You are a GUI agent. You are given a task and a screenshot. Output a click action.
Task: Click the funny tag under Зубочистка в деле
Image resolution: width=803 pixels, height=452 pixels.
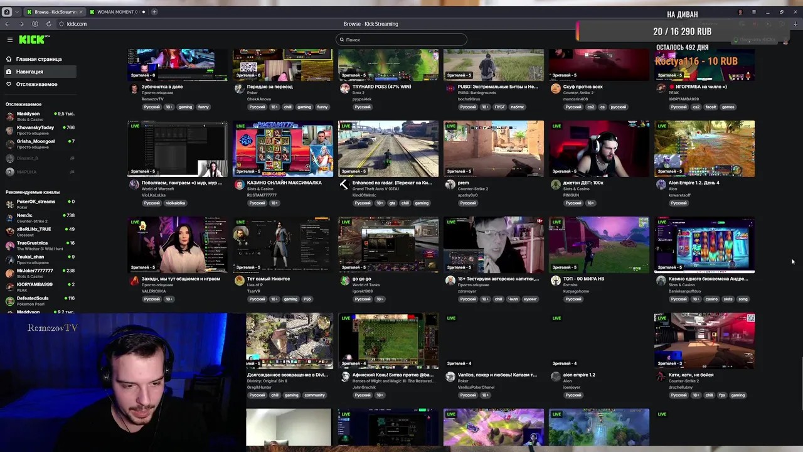203,107
